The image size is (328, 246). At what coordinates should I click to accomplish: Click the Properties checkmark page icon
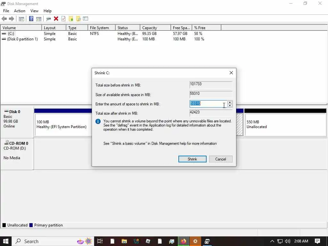(x=64, y=19)
